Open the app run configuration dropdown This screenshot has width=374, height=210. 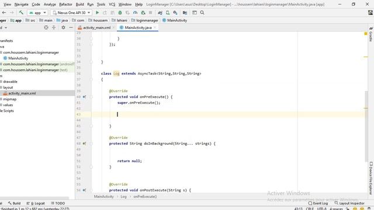pos(37,13)
